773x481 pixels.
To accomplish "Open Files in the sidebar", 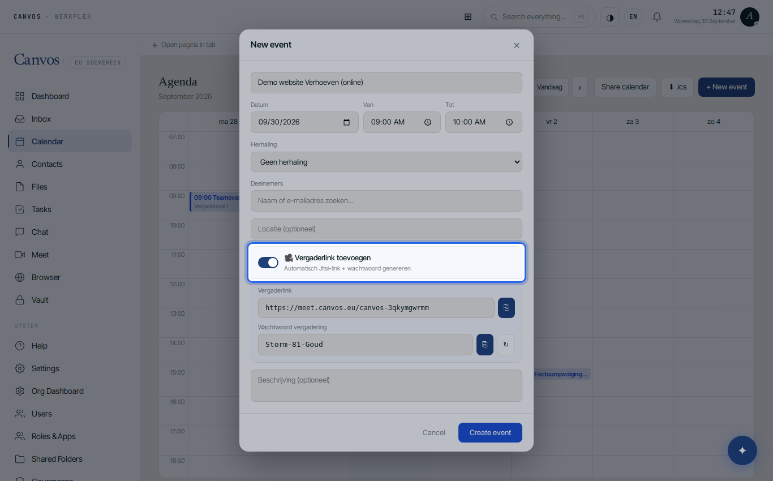I will click(70, 187).
